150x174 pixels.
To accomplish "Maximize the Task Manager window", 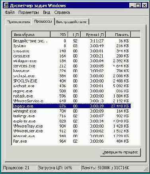I will 138,6.
